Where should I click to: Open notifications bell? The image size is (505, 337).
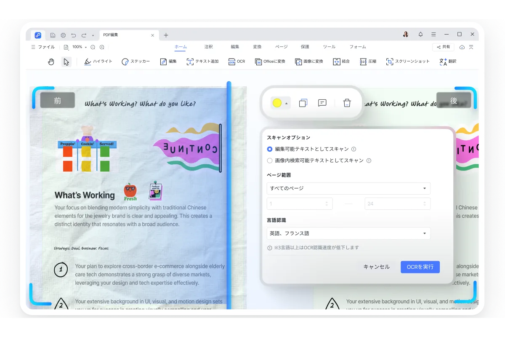[420, 35]
